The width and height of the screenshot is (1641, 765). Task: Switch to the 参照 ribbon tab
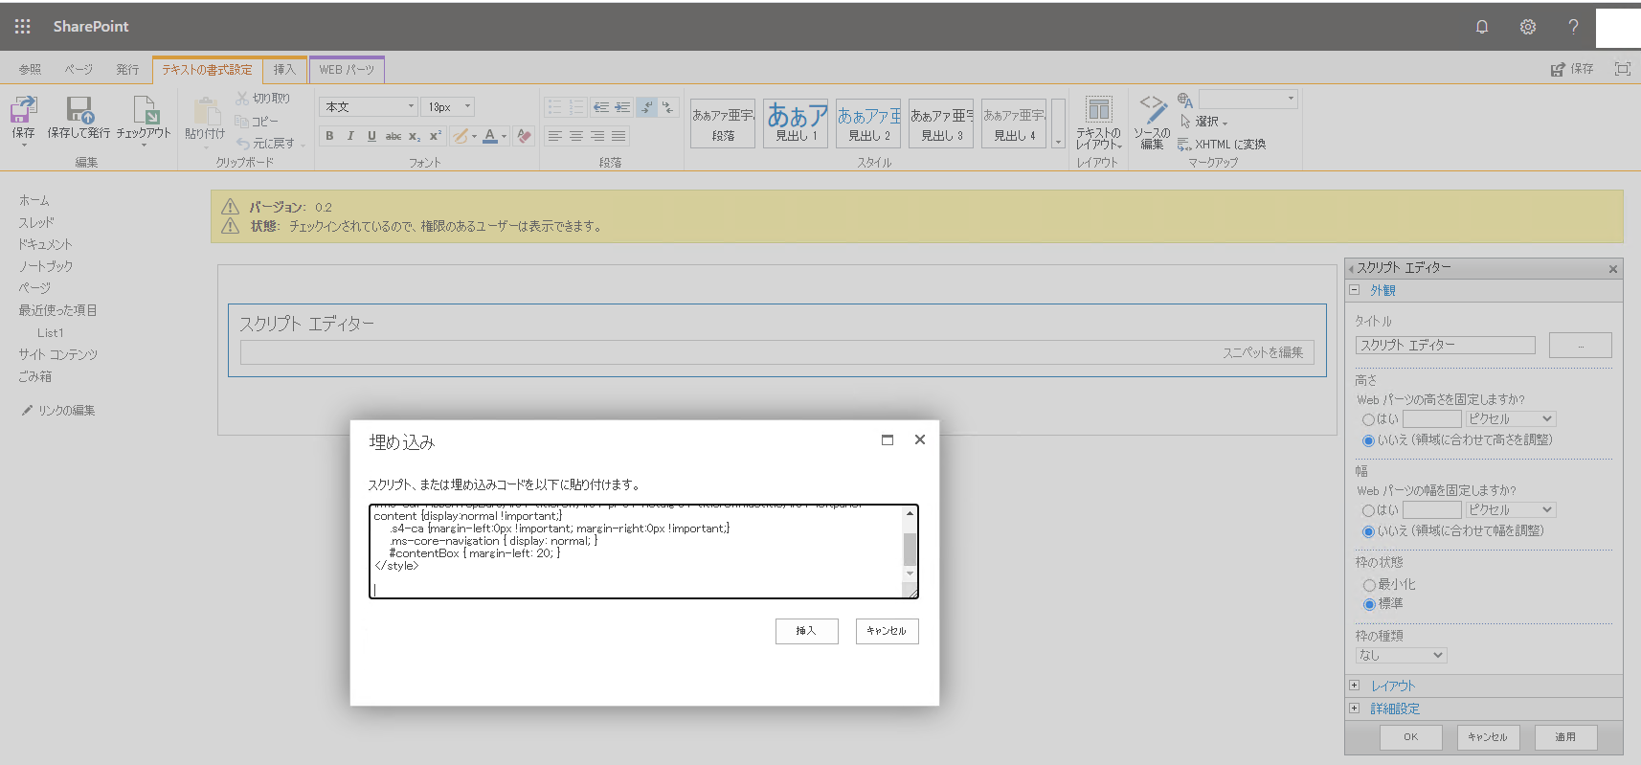coord(31,70)
